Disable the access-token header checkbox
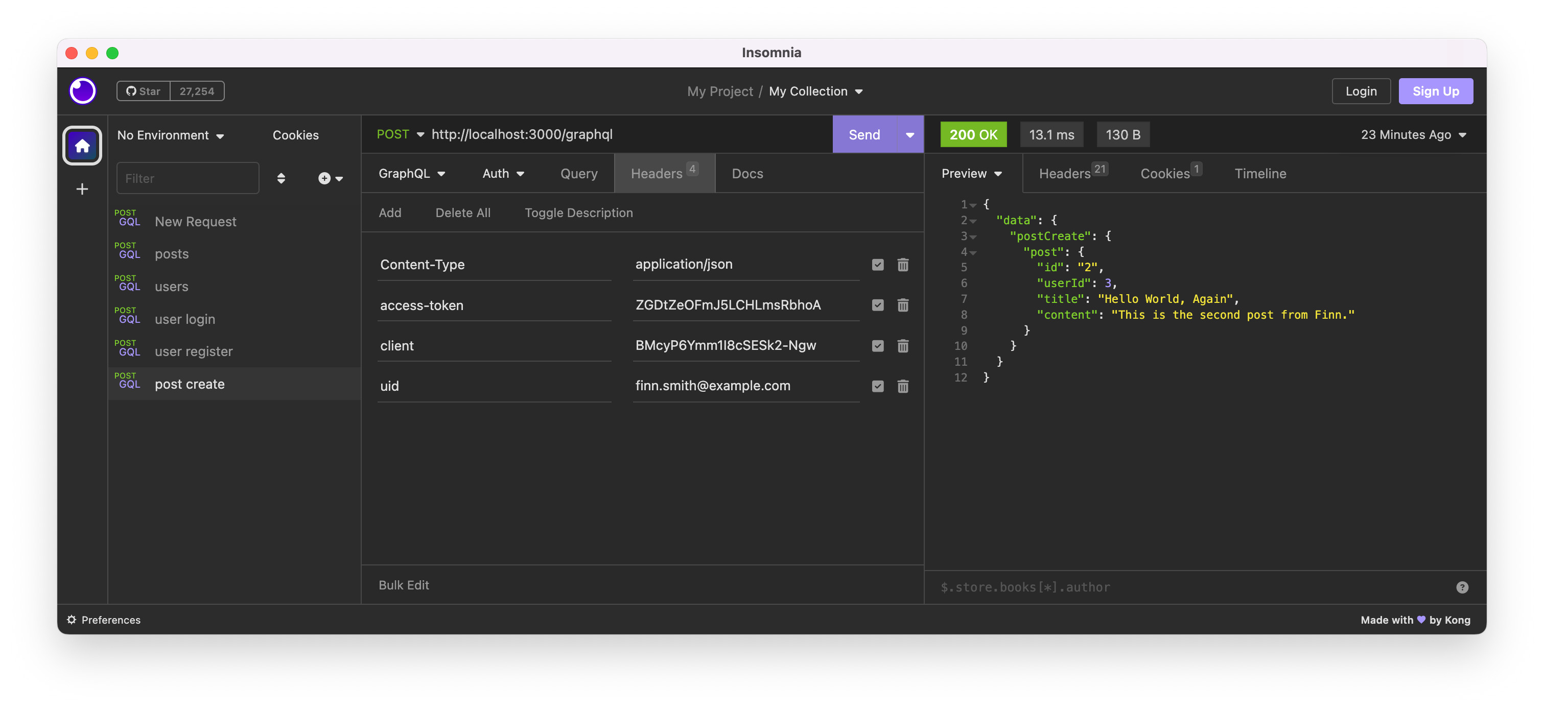The height and width of the screenshot is (710, 1544). (877, 305)
